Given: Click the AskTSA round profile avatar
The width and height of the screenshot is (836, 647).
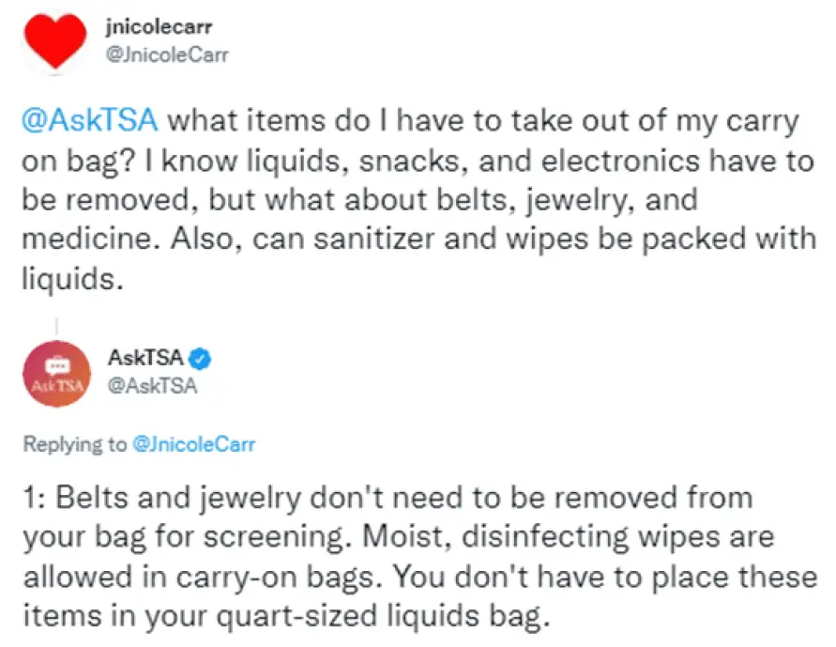Looking at the screenshot, I should [56, 374].
